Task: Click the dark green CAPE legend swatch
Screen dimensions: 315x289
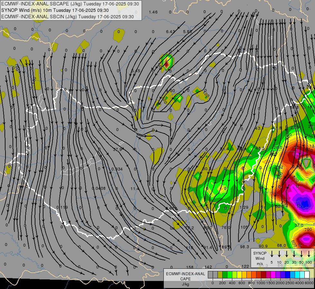Action: 225,275
